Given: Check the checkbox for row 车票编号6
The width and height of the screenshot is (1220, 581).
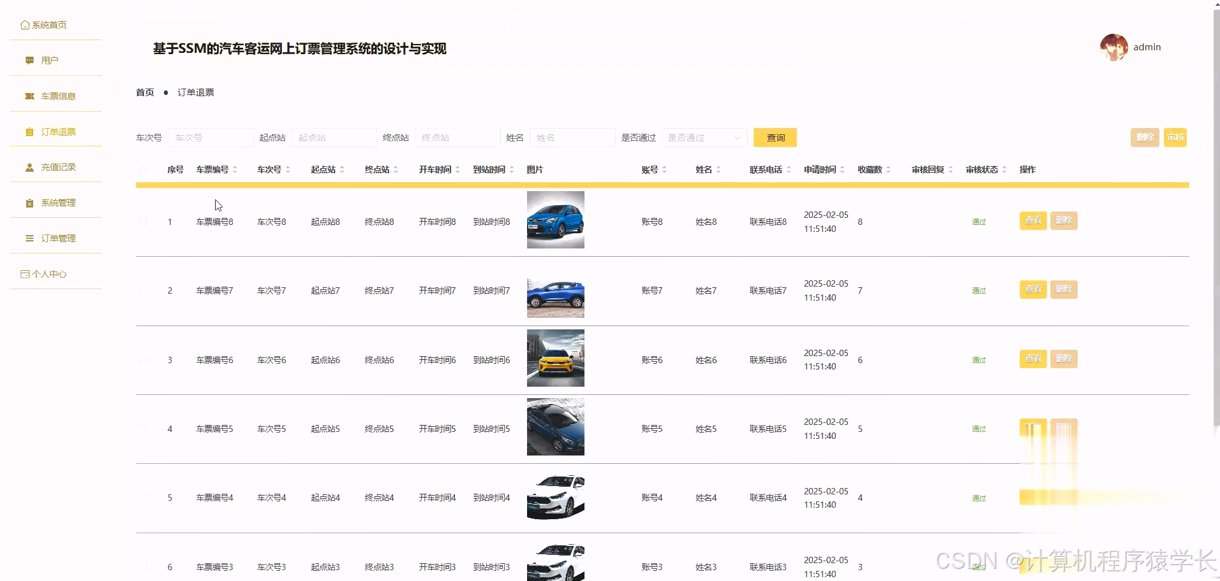Looking at the screenshot, I should 143,359.
